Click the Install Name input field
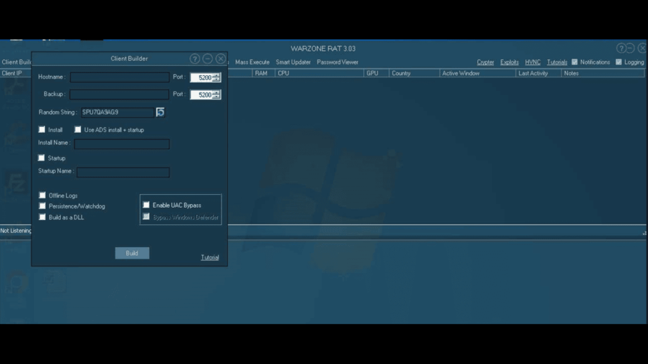 tap(122, 143)
